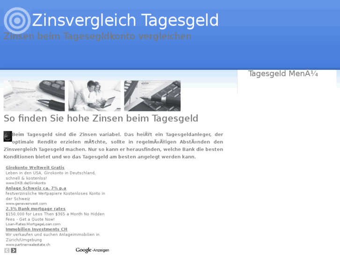The image size is (340, 255).
Task: Click the small dark icon beside the intro paragraph
Action: click(x=8, y=136)
